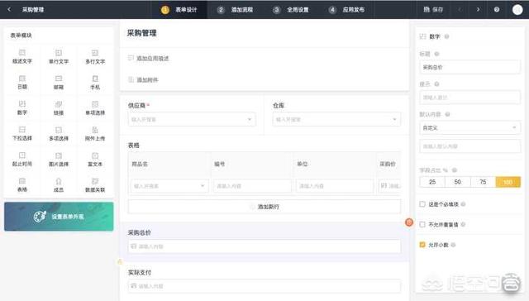
Task: Click help icon next to 字段占比 label
Action: click(x=455, y=170)
